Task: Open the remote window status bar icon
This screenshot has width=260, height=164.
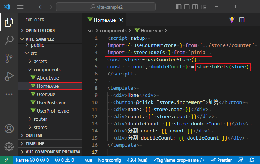Action: (6, 160)
